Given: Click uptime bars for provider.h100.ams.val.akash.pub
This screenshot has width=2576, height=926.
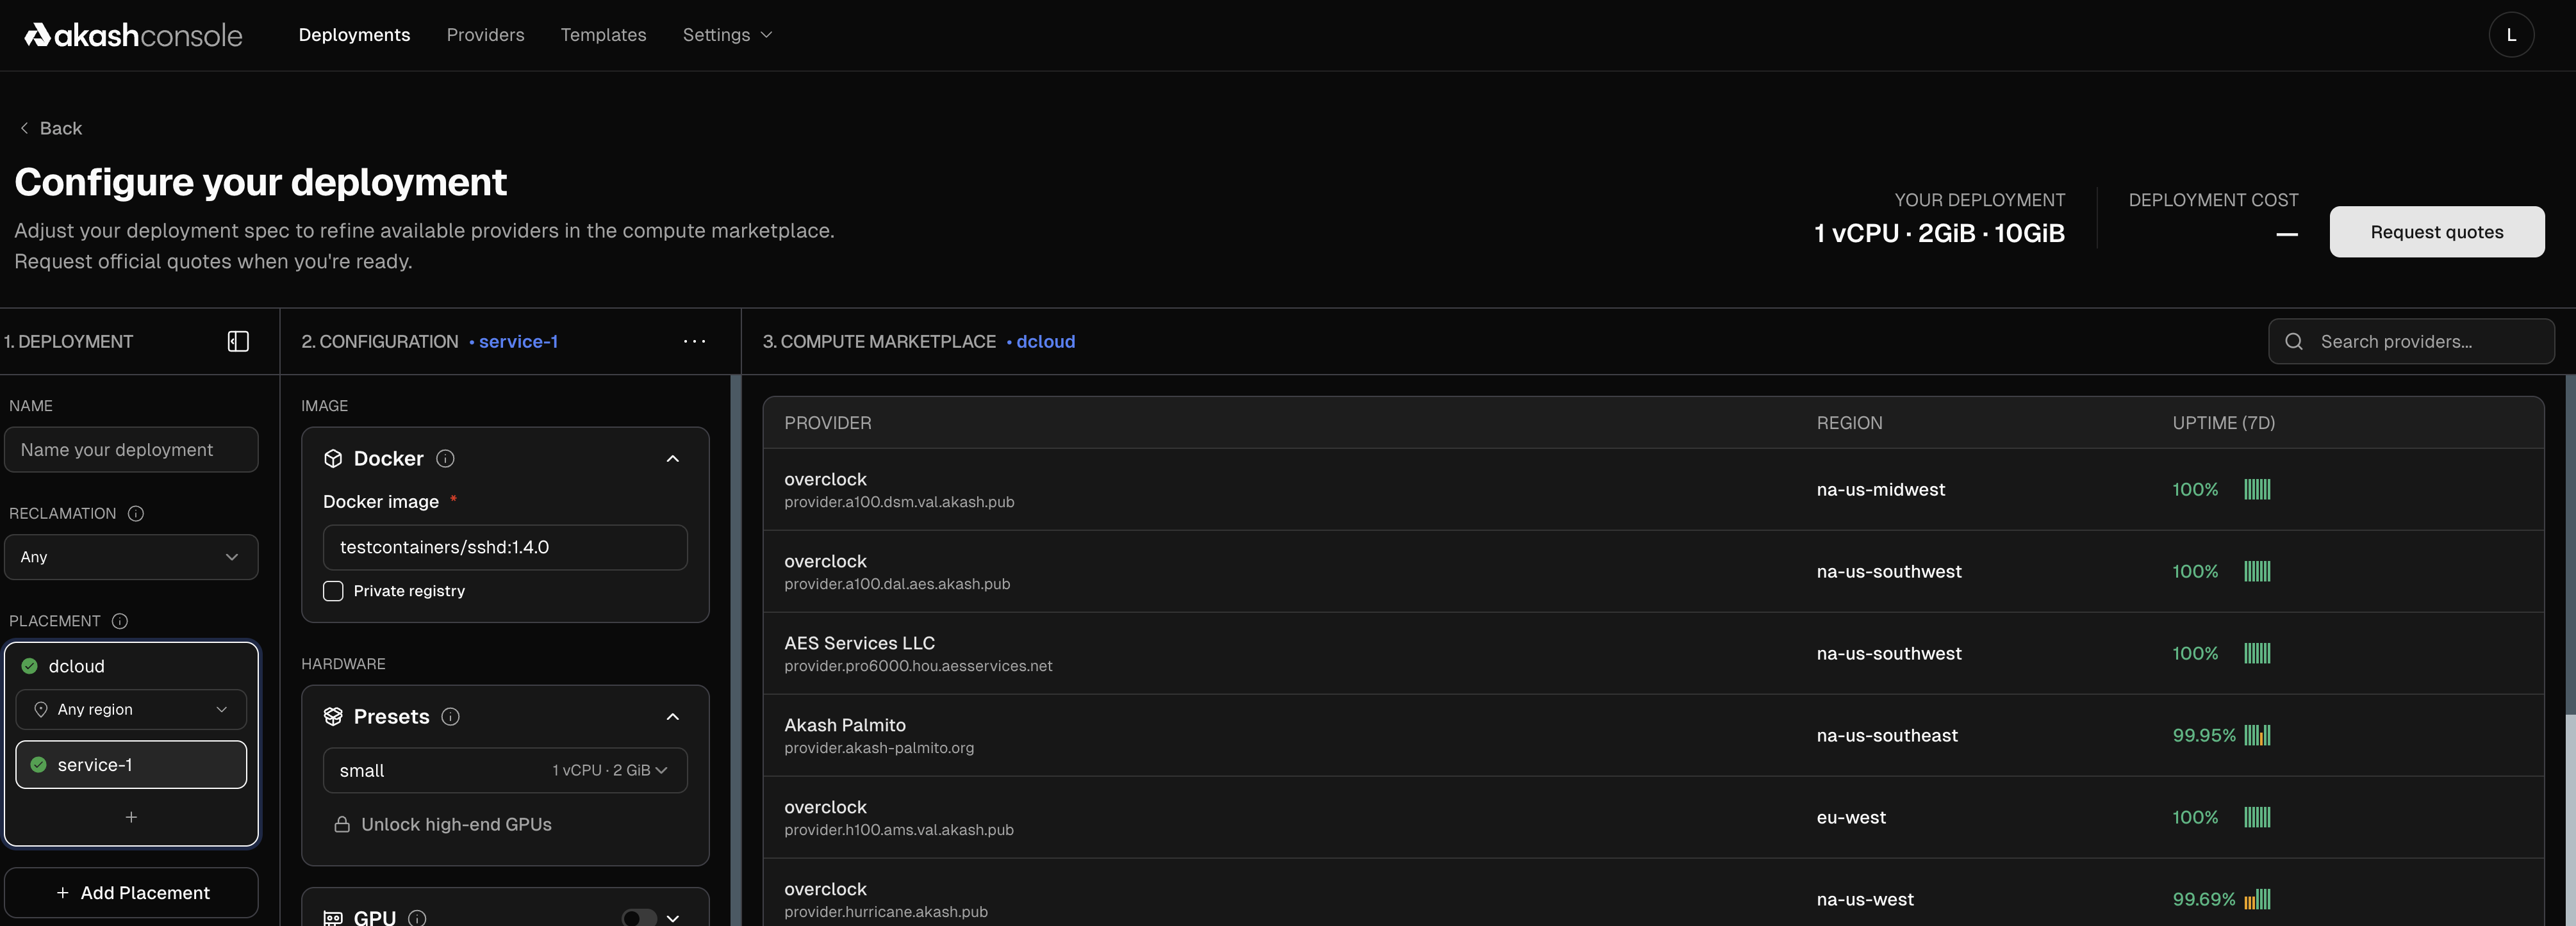Looking at the screenshot, I should click(x=2257, y=817).
